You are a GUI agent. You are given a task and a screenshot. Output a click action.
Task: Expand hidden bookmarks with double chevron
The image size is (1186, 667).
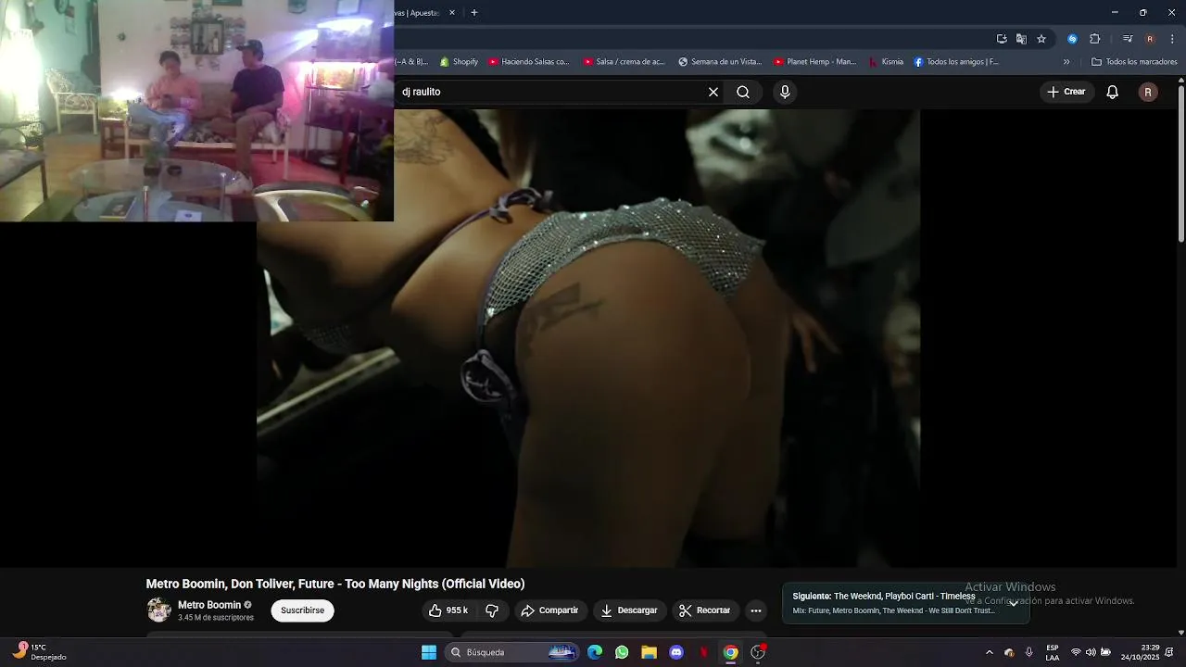click(1066, 62)
